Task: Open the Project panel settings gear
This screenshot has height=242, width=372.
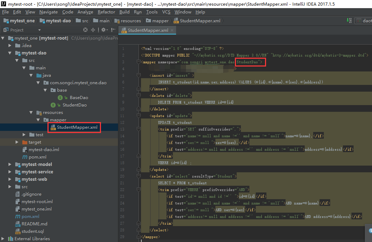Action: tap(103, 30)
